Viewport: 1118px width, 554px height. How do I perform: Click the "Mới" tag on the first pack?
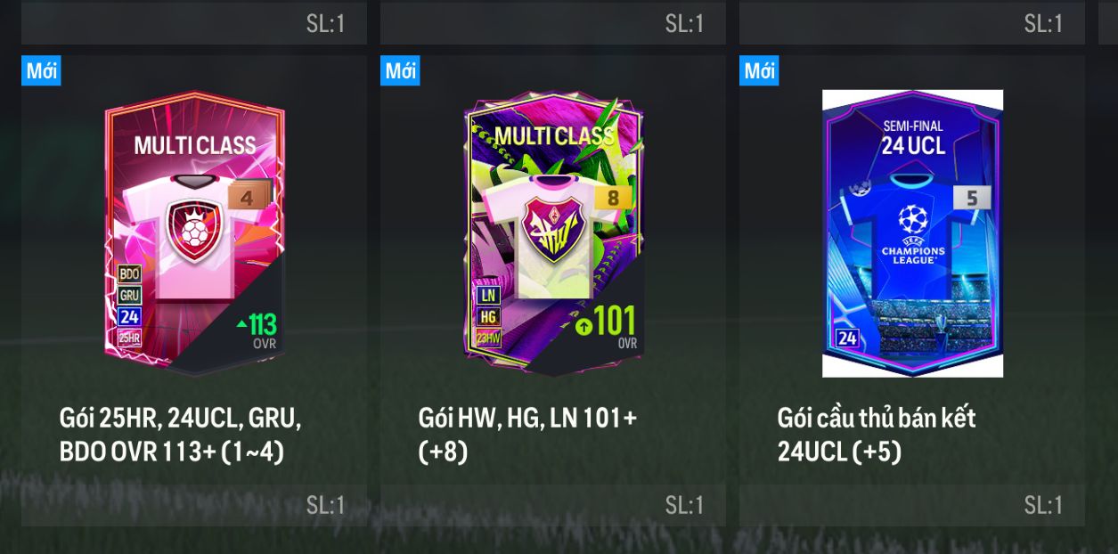pyautogui.click(x=41, y=70)
